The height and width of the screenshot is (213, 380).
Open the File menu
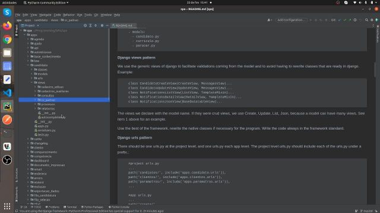coord(18,15)
